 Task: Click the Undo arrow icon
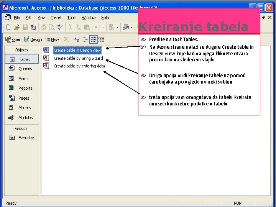(97, 27)
